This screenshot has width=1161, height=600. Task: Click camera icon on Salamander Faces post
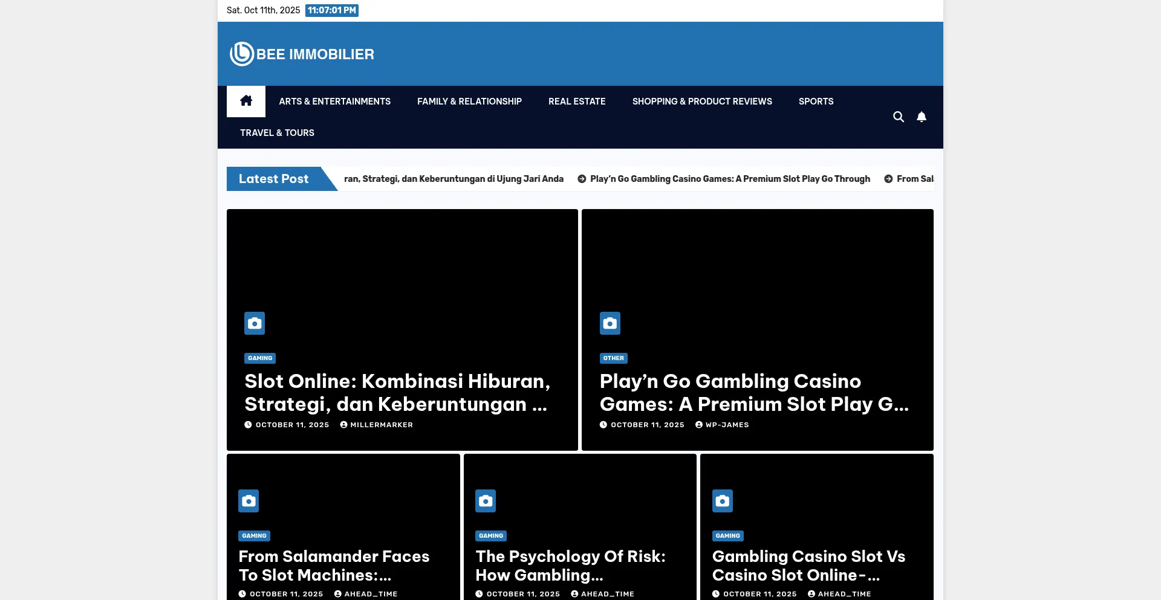[249, 501]
